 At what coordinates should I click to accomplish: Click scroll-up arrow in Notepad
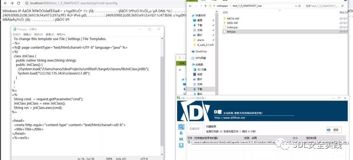pyautogui.click(x=162, y=39)
